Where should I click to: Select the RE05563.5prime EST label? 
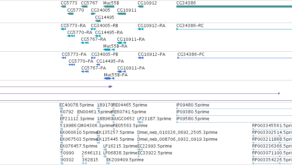pos(130,126)
